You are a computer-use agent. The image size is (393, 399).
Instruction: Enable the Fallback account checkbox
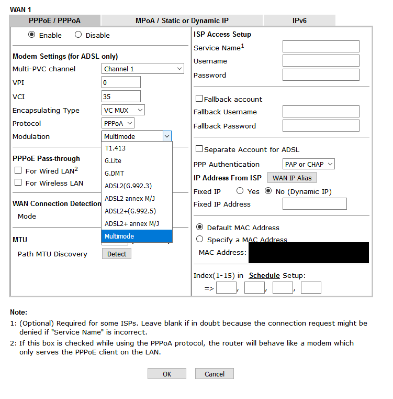(199, 98)
